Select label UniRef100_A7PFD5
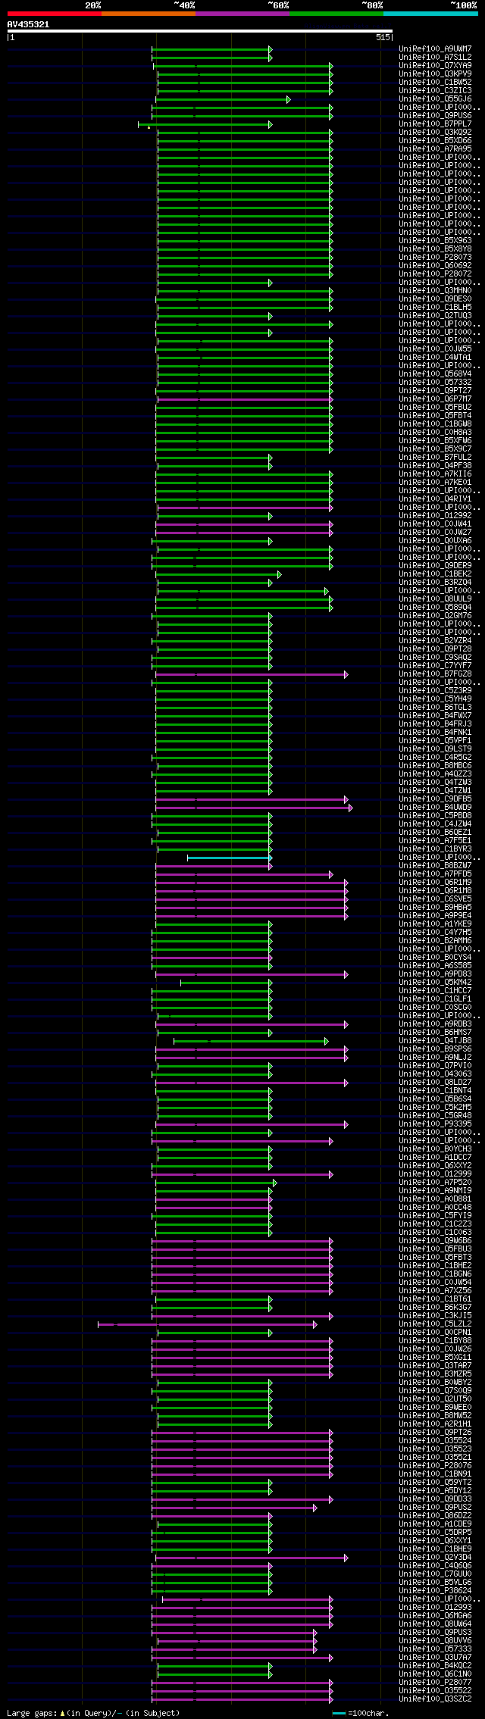The width and height of the screenshot is (485, 1719). pyautogui.click(x=435, y=874)
